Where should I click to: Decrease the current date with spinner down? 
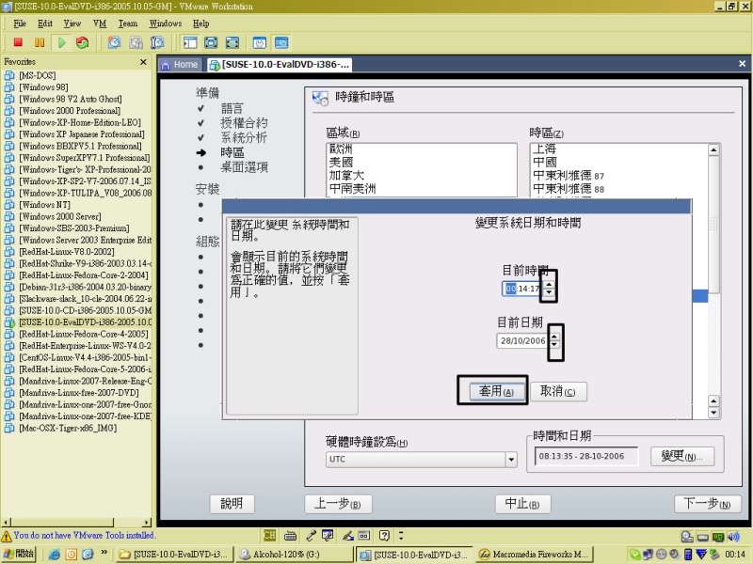pyautogui.click(x=554, y=345)
